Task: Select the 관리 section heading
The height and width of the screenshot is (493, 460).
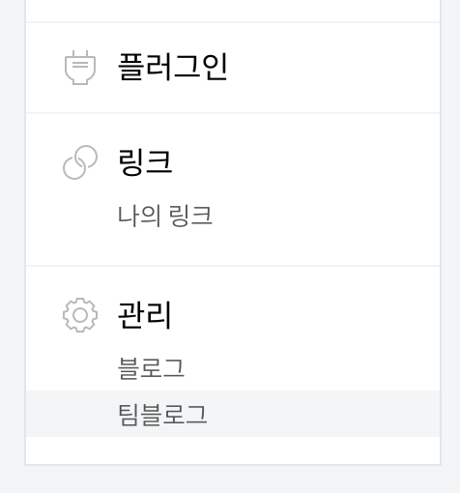Action: [x=144, y=315]
